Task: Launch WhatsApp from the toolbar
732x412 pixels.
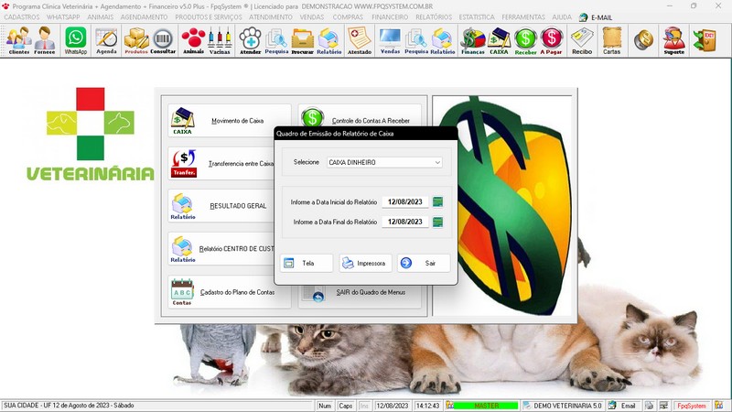Action: [x=76, y=40]
